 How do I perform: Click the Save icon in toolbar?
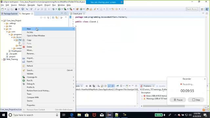click(8, 9)
